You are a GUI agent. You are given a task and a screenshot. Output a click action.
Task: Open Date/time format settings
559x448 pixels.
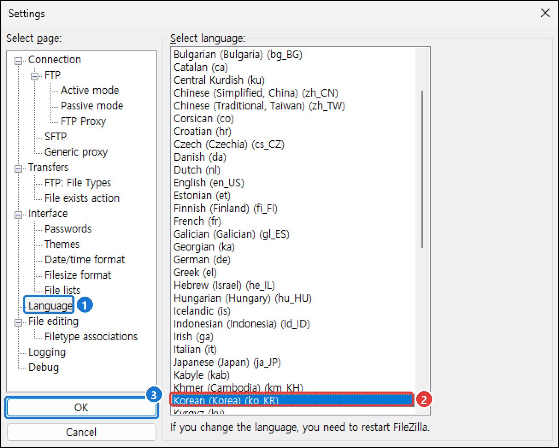(85, 259)
